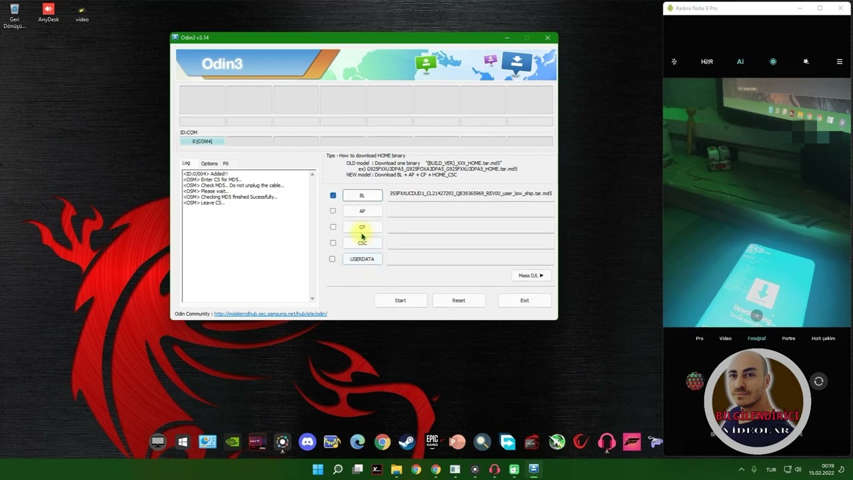Click log up arrow in Odin
This screenshot has width=853, height=480.
312,175
